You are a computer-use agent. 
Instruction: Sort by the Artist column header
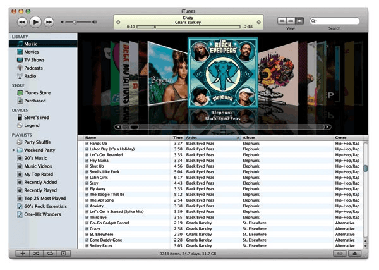coord(213,138)
